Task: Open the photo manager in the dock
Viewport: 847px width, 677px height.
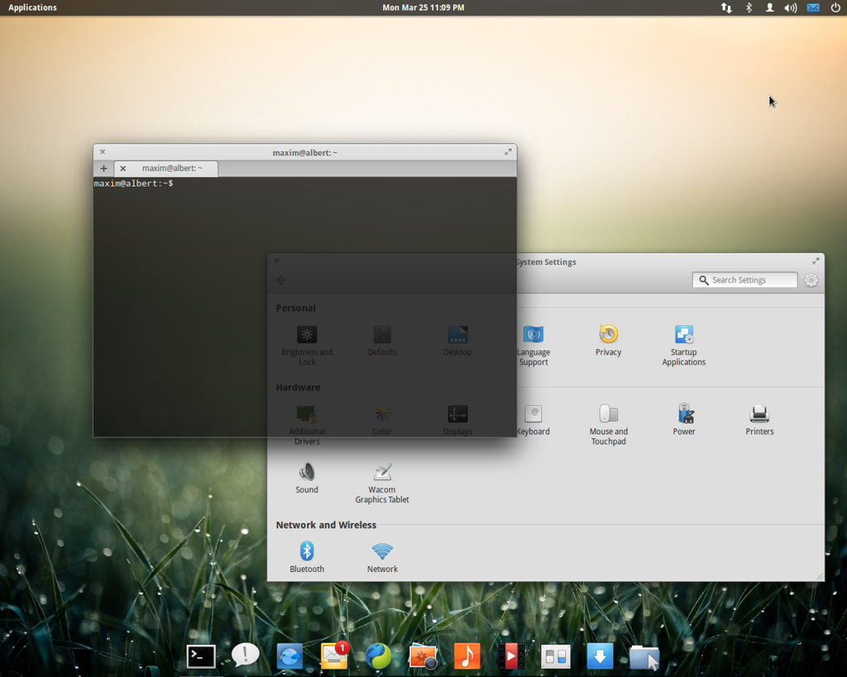Action: pos(423,656)
